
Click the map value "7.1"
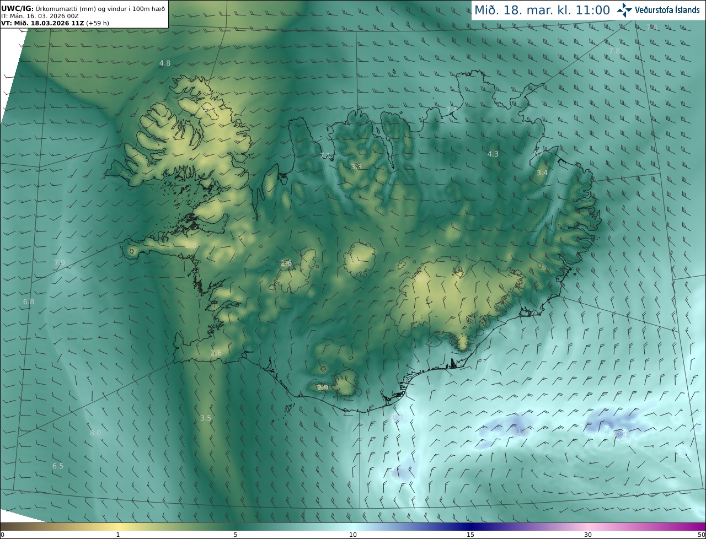pos(325,156)
